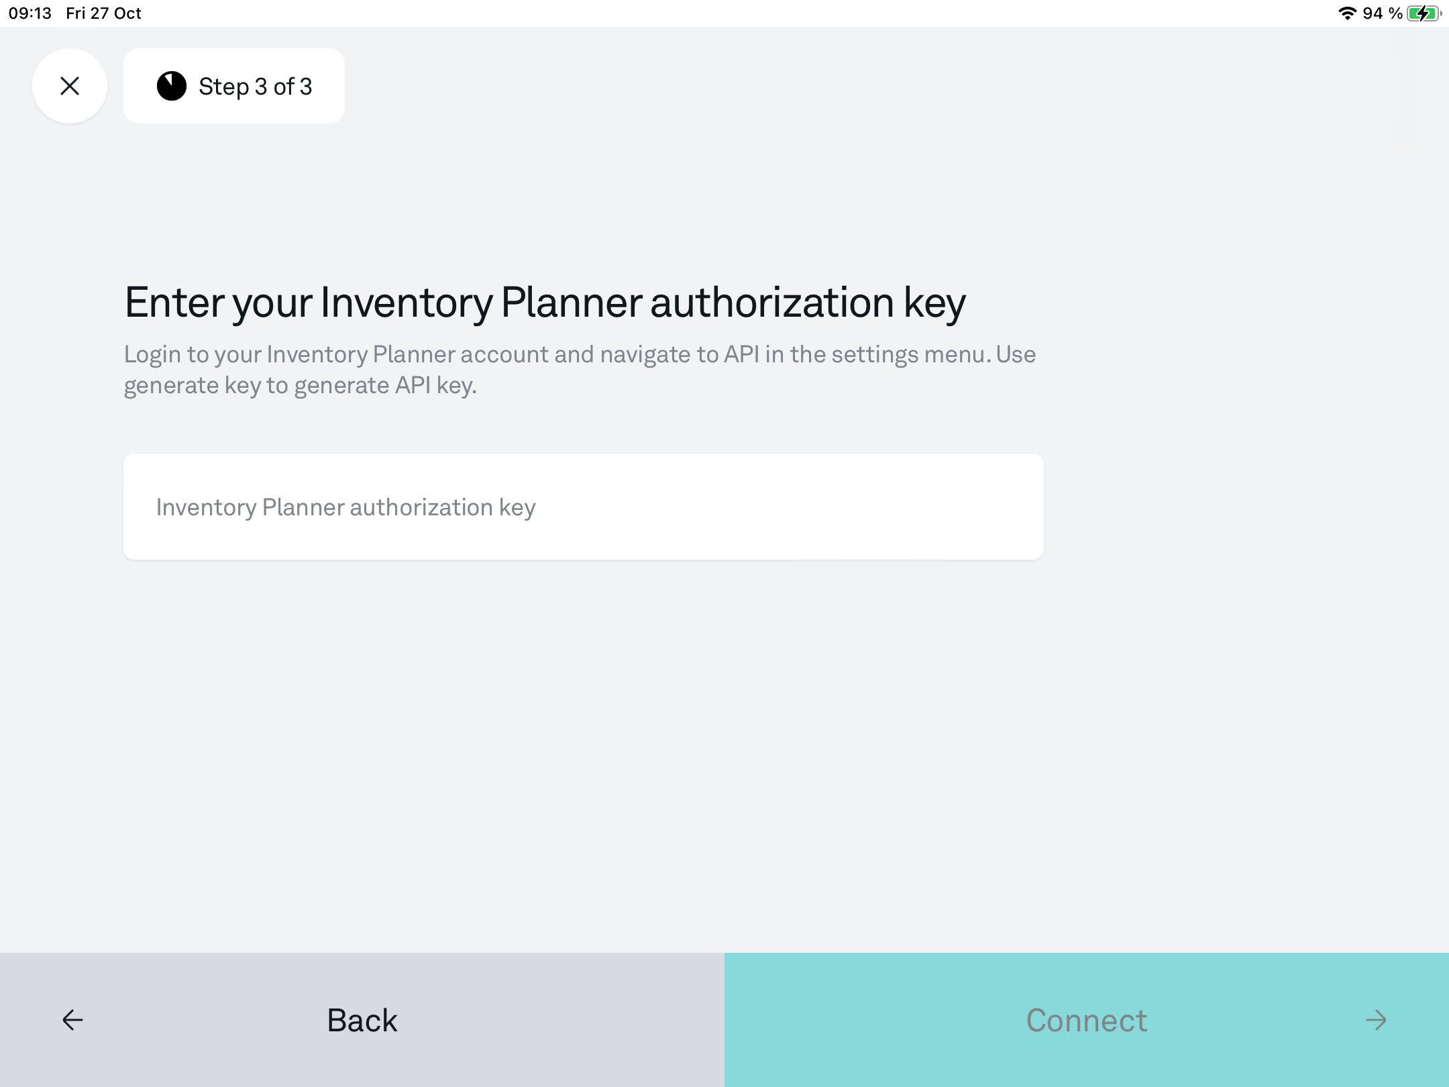Click the Connect button
Viewport: 1449px width, 1087px height.
click(1087, 1020)
